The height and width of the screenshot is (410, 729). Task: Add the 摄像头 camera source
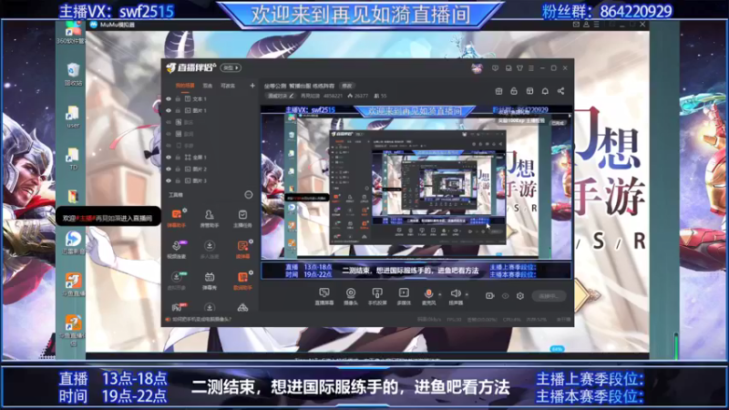[351, 295]
